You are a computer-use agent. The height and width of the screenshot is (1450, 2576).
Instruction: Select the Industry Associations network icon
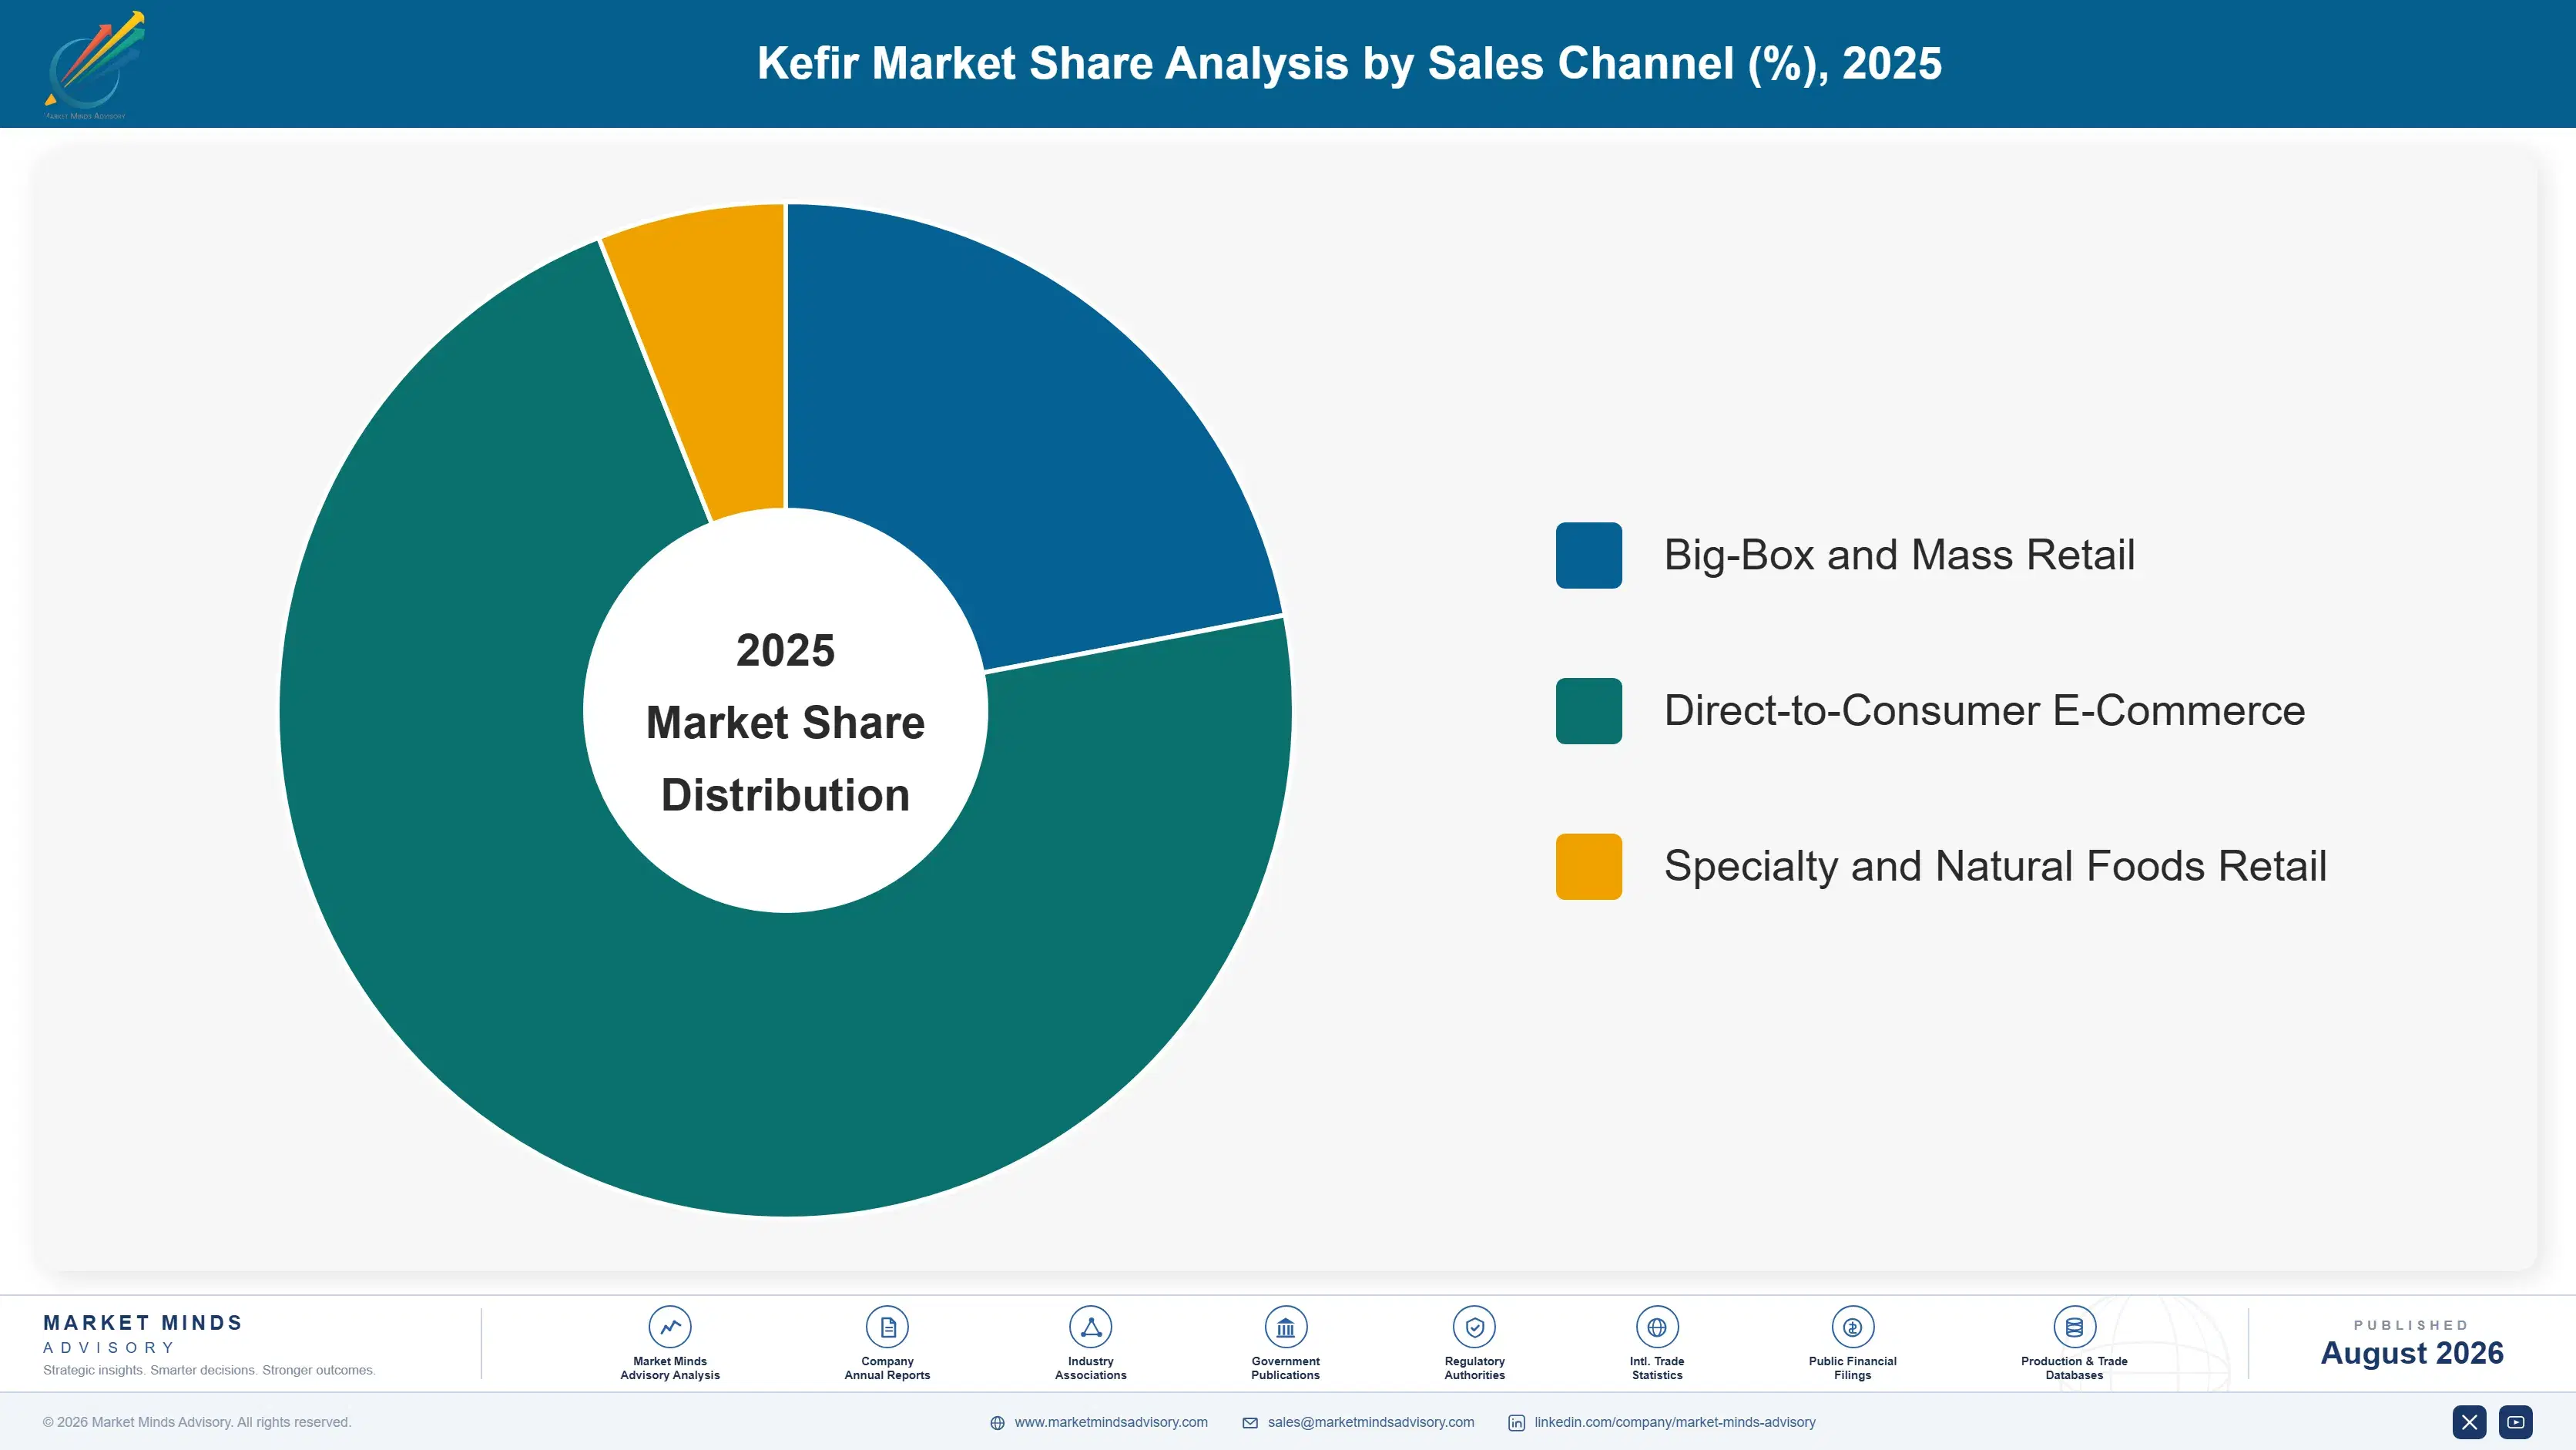pyautogui.click(x=1090, y=1327)
